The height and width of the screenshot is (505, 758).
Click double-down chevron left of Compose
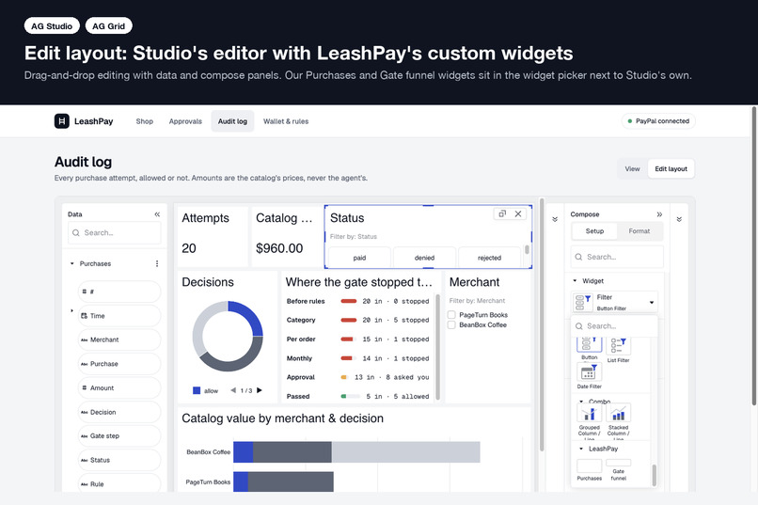(x=555, y=219)
